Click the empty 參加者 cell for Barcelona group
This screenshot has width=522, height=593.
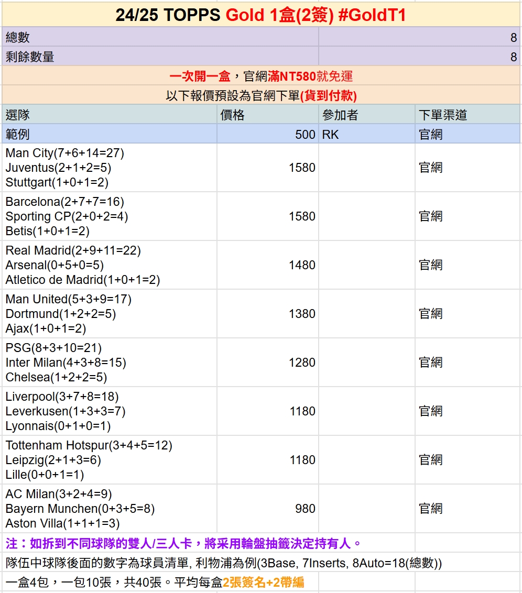click(x=367, y=216)
